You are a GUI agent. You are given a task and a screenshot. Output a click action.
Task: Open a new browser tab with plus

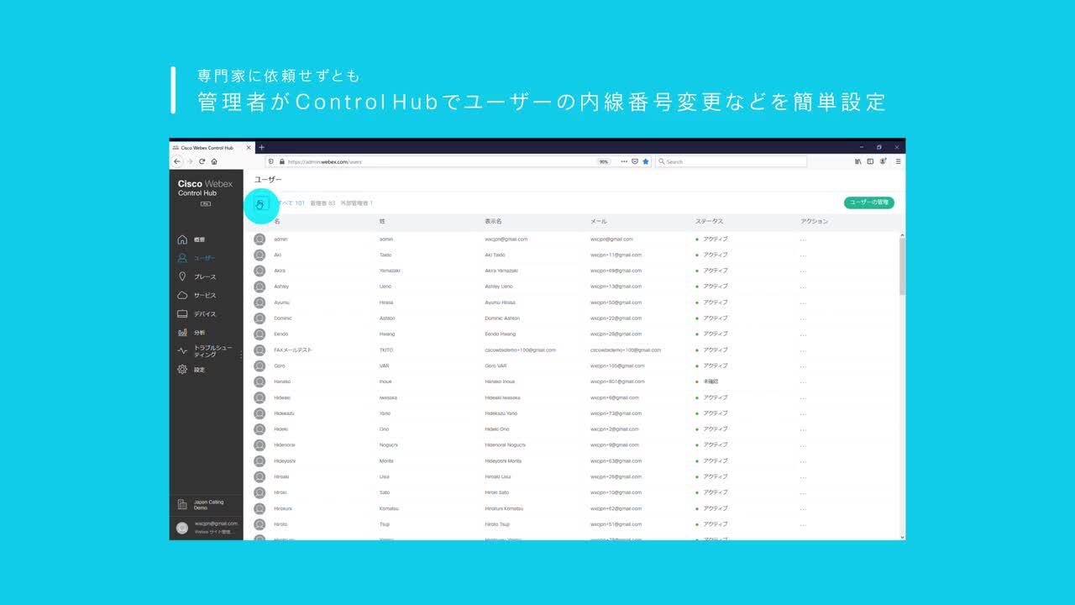261,147
